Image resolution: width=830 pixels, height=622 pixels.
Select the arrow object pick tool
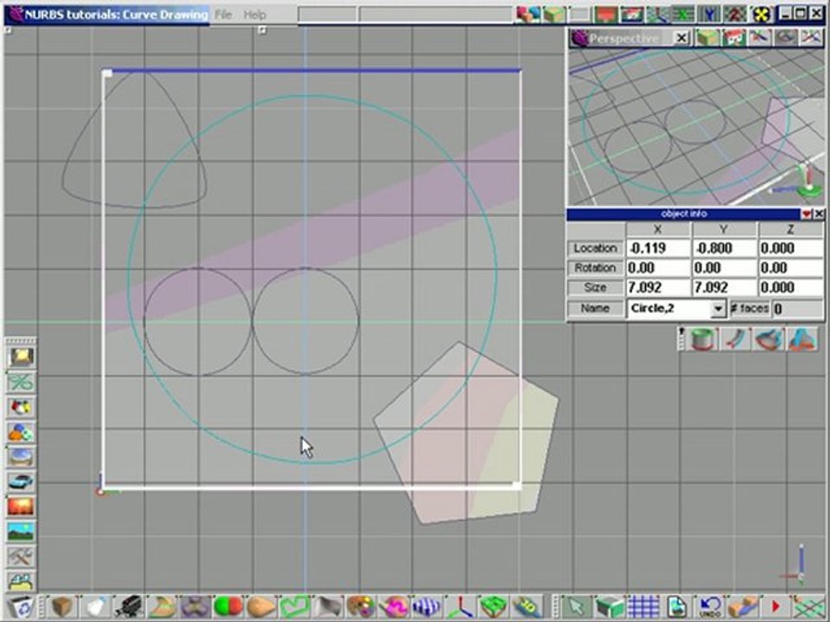(x=577, y=606)
